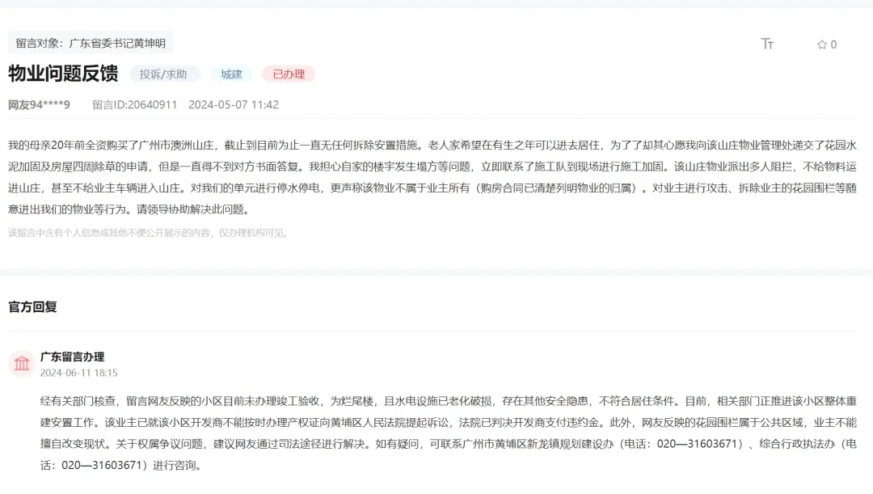Click the 新龙镇规划建设办 phone number
This screenshot has width=873, height=494.
click(x=699, y=444)
